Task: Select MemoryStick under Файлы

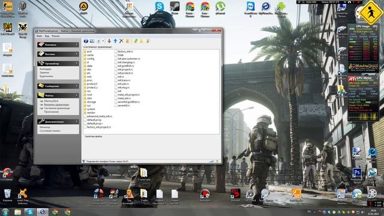Action: [51, 101]
